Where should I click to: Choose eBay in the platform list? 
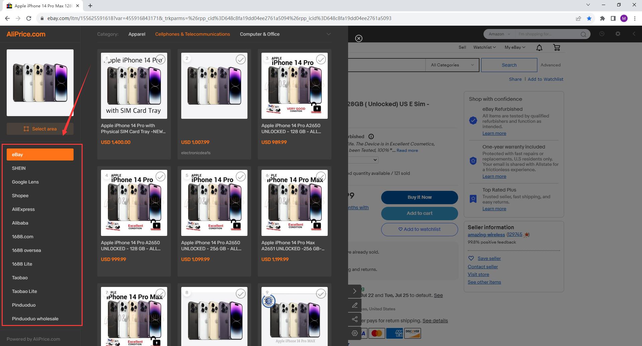point(40,154)
